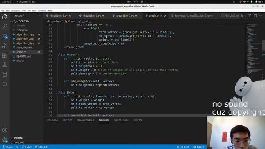Click the Connect status bar item
The width and height of the screenshot is (265, 149).
click(x=41, y=147)
